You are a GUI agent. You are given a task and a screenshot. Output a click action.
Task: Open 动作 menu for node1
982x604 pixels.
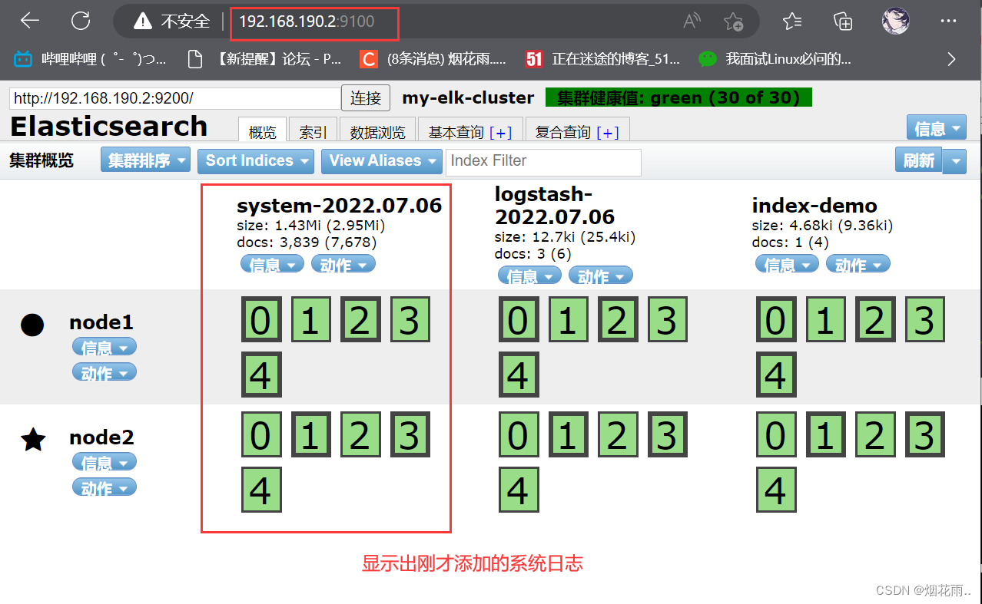[104, 372]
